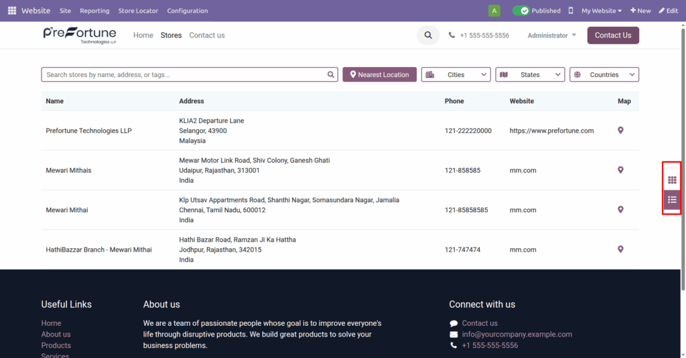Click mm.com in Mewari Mithais row
Image resolution: width=686 pixels, height=358 pixels.
click(x=523, y=171)
